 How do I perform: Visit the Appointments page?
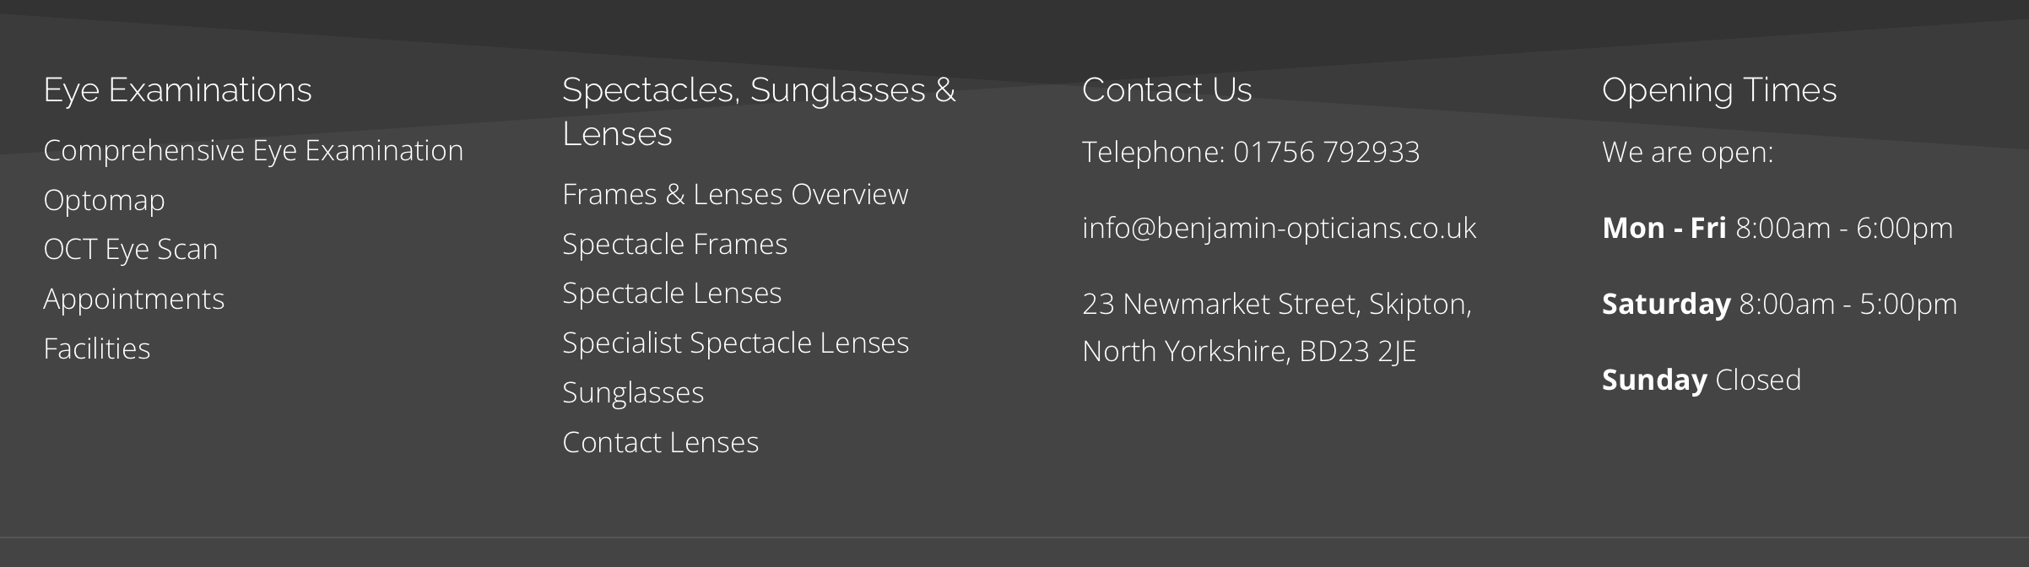pos(134,300)
